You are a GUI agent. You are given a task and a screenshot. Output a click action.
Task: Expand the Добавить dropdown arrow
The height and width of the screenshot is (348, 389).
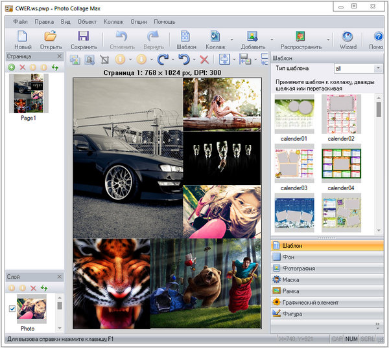point(271,39)
